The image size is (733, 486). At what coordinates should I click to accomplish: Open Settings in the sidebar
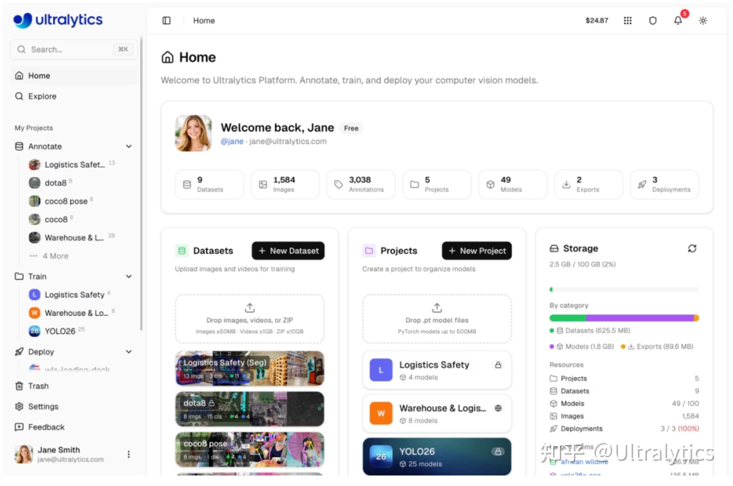[74, 407]
